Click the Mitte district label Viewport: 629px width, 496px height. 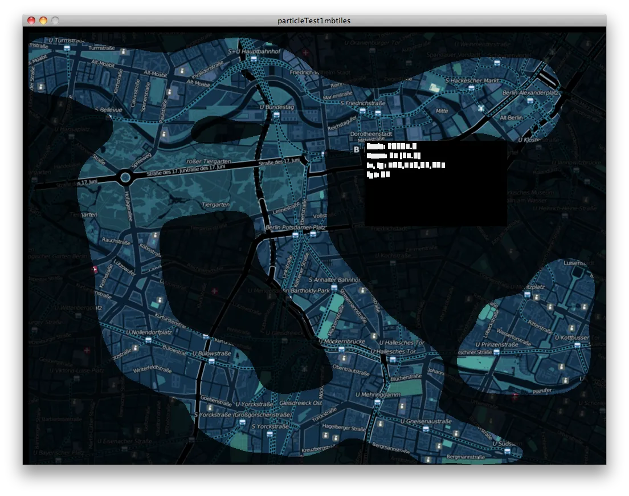[x=442, y=111]
